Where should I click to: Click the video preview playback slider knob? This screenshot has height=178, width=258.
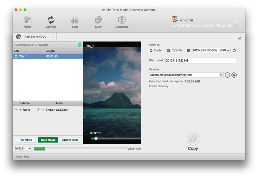pyautogui.click(x=96, y=139)
